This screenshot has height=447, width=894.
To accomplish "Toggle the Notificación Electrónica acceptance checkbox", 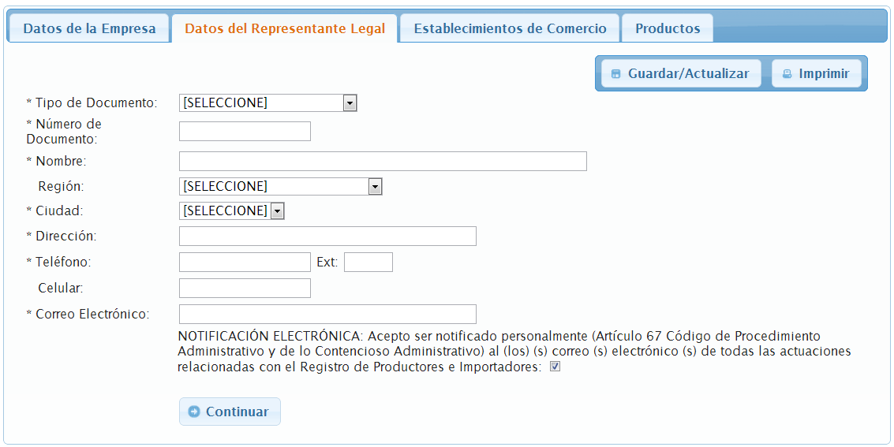I will pos(555,367).
